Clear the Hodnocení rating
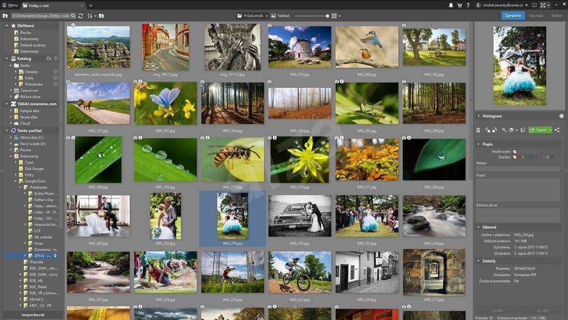 515,152
